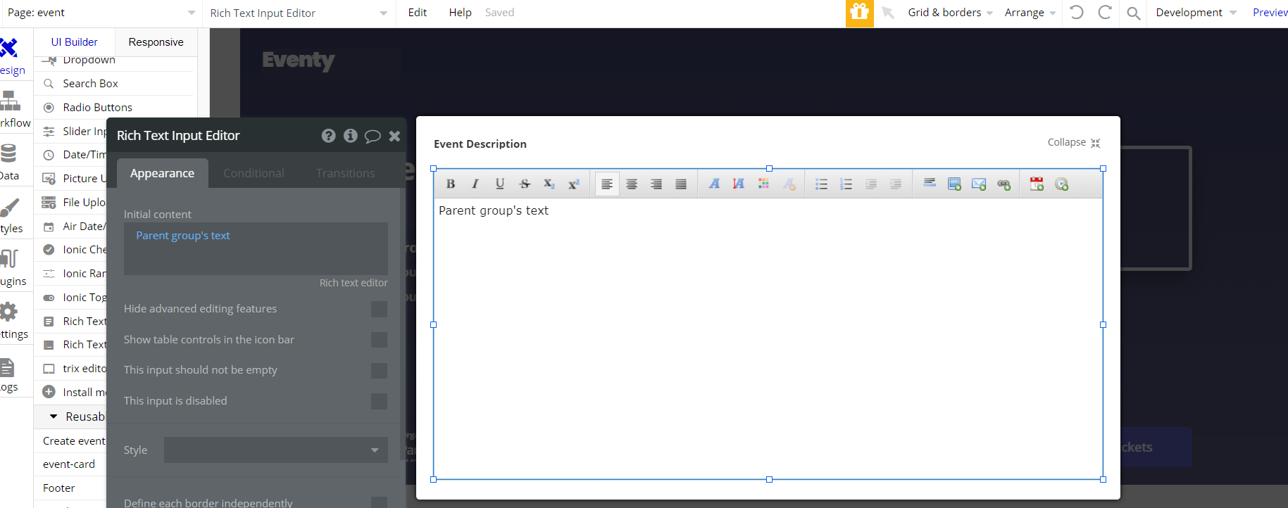Screen dimensions: 1288x508
Task: Center align the text
Action: 632,184
